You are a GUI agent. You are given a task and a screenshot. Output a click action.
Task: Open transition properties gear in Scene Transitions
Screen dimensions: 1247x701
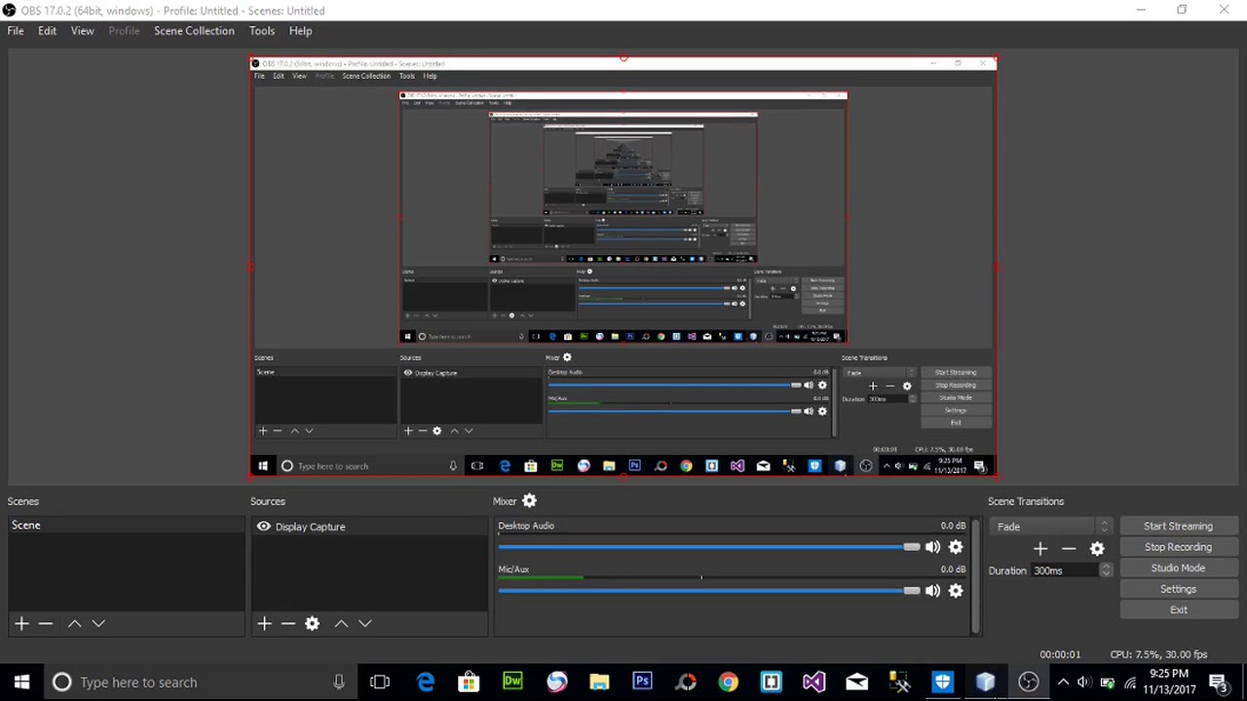pyautogui.click(x=1097, y=549)
